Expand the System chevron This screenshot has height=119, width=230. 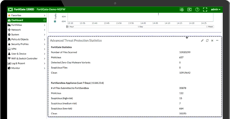[x=44, y=35]
